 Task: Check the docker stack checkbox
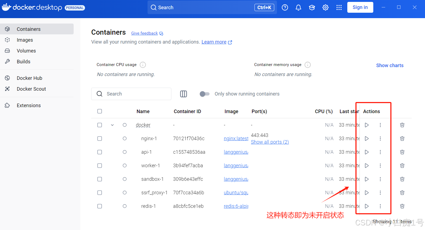(100, 125)
